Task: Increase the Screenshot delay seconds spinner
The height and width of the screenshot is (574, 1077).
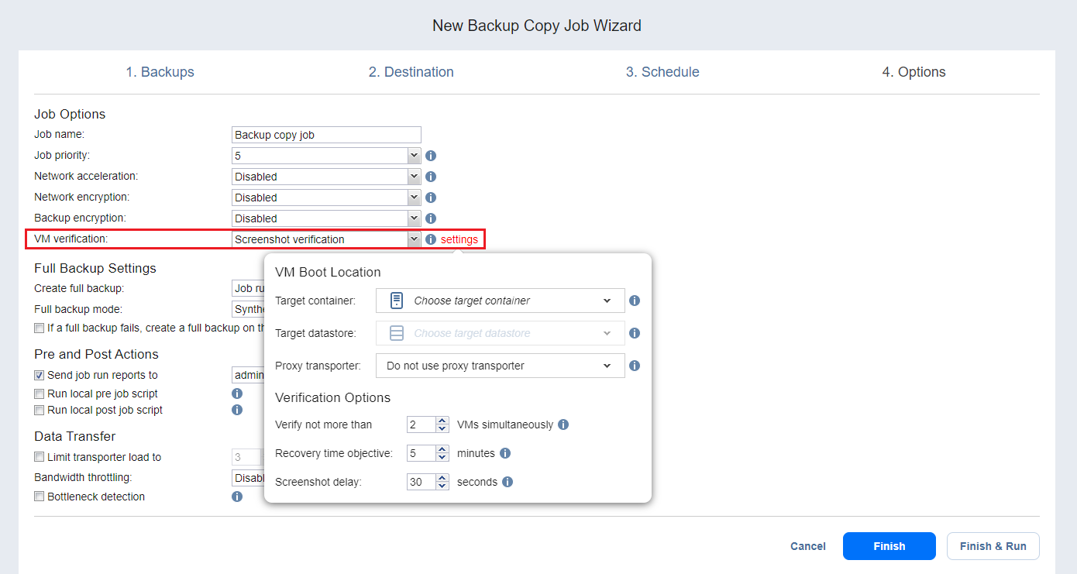Action: [442, 478]
